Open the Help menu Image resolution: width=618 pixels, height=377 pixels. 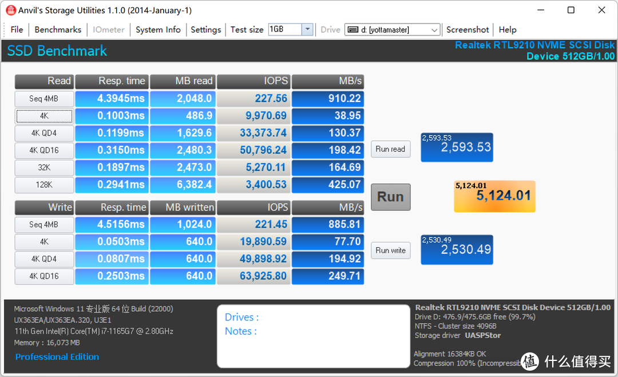(508, 30)
